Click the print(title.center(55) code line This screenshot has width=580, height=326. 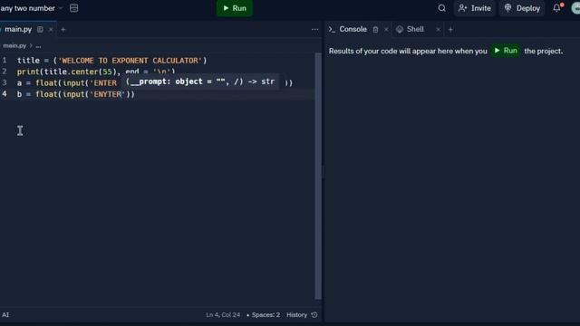pos(96,72)
